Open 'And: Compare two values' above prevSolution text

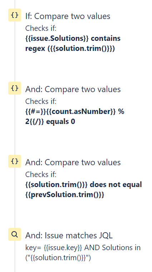[x=73, y=162]
